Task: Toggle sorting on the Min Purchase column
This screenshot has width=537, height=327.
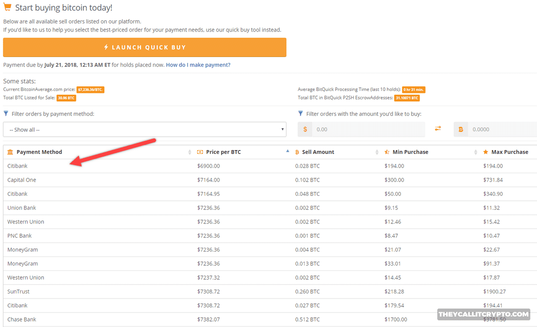Action: tap(475, 152)
